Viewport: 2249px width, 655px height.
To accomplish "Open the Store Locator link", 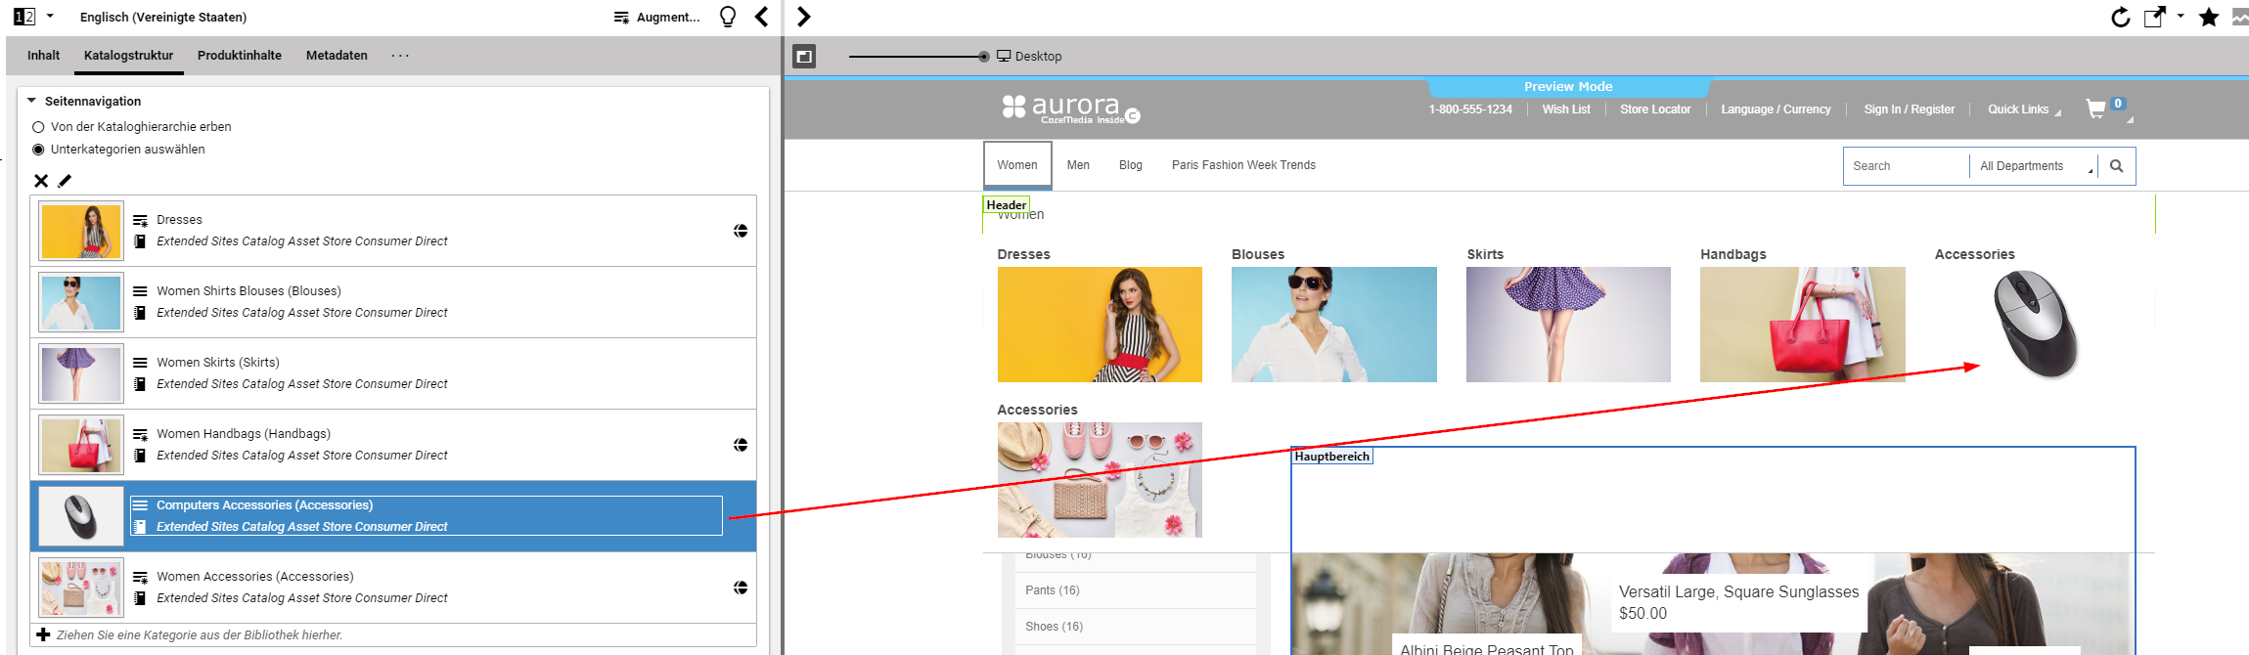I will (x=1654, y=109).
